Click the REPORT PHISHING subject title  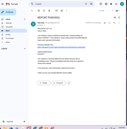[49, 18]
